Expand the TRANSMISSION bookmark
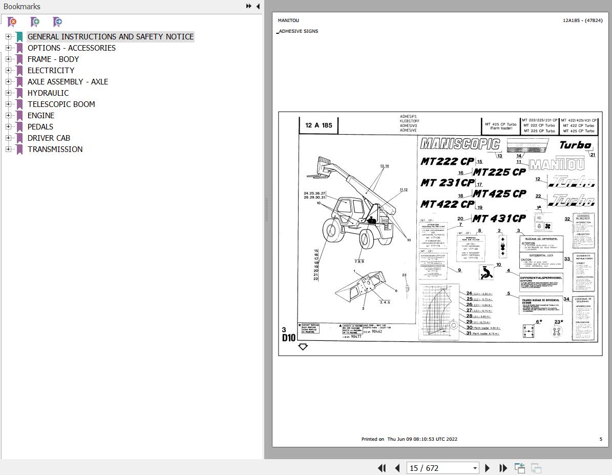The width and height of the screenshot is (612, 475). click(x=8, y=150)
